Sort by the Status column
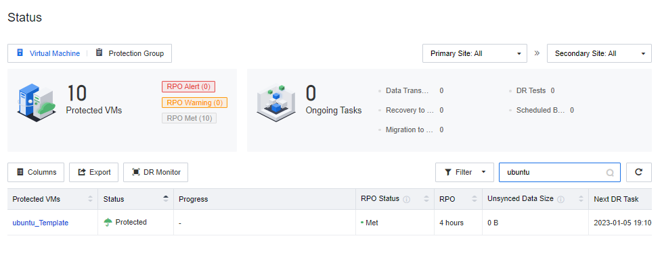The height and width of the screenshot is (255, 662). click(x=165, y=199)
